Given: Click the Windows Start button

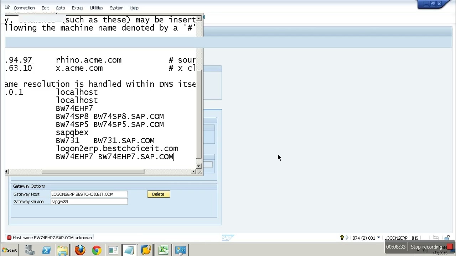Looking at the screenshot, I should tap(9, 250).
